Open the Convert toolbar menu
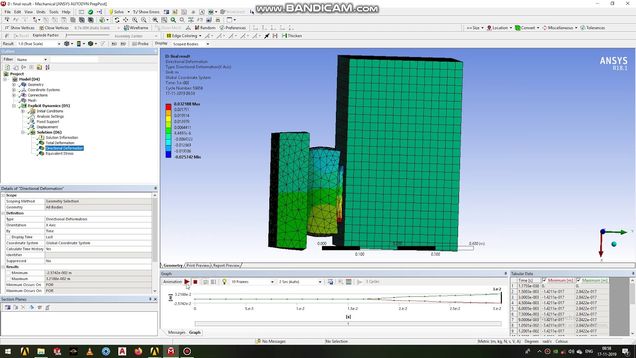The height and width of the screenshot is (358, 636). [x=527, y=28]
